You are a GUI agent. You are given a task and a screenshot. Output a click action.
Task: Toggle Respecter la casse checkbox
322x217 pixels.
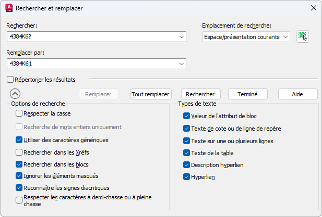19,113
